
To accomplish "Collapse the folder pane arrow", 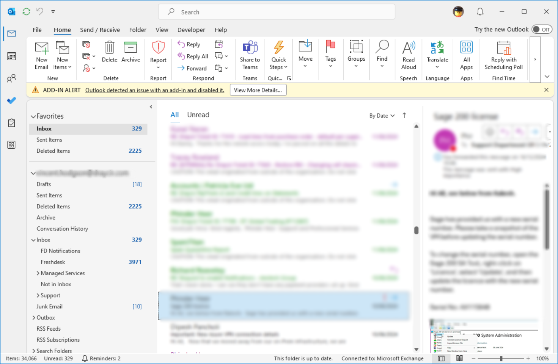I will (x=151, y=107).
